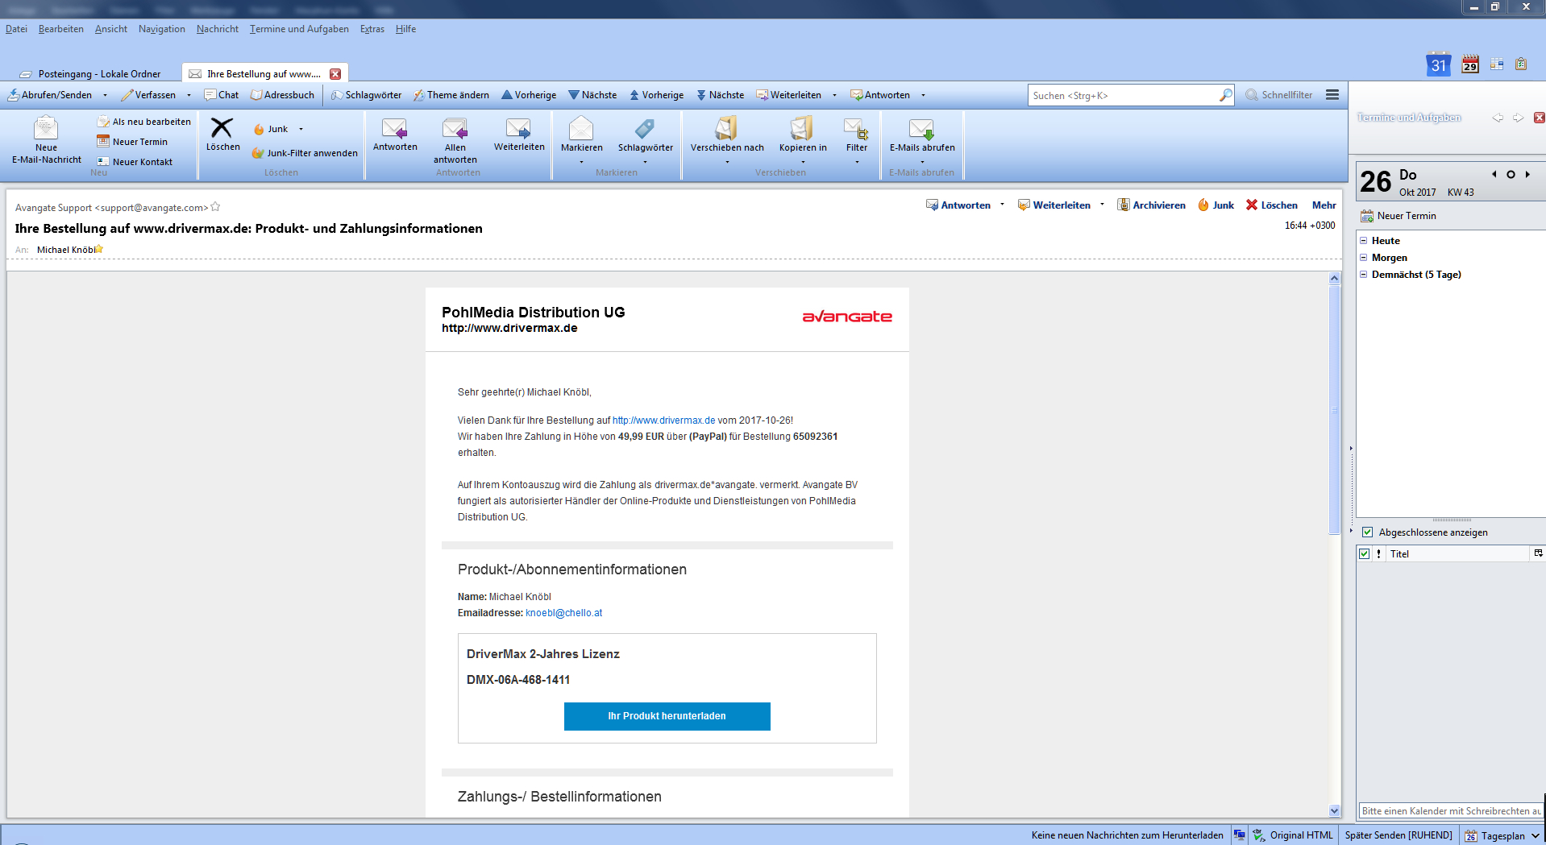Click the Abrufen/Senden toolbar icon
Viewport: 1546px width, 845px height.
coord(14,95)
